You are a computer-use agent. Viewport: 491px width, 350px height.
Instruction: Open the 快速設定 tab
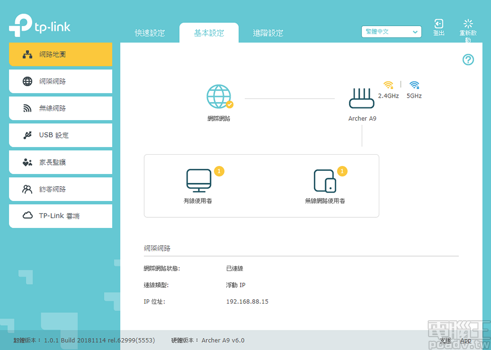151,33
